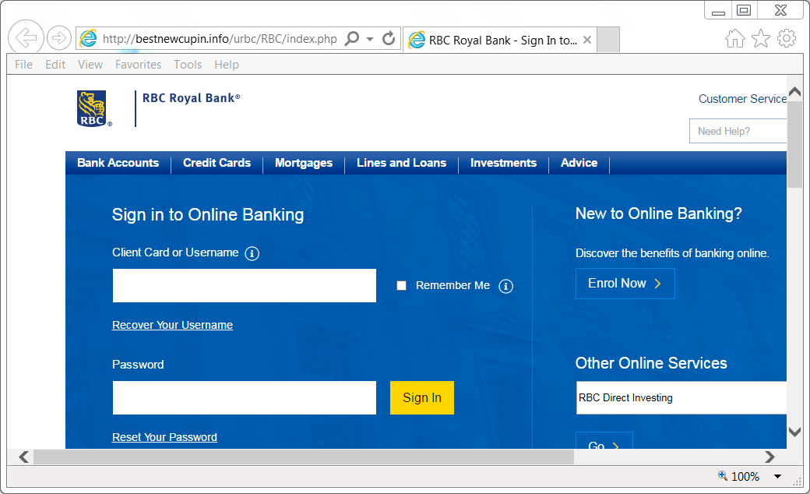Click horizontal scrollbar left arrow
The image size is (810, 494).
[23, 457]
